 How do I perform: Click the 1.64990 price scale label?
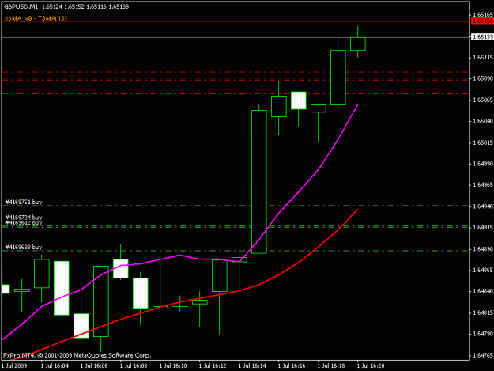483,164
